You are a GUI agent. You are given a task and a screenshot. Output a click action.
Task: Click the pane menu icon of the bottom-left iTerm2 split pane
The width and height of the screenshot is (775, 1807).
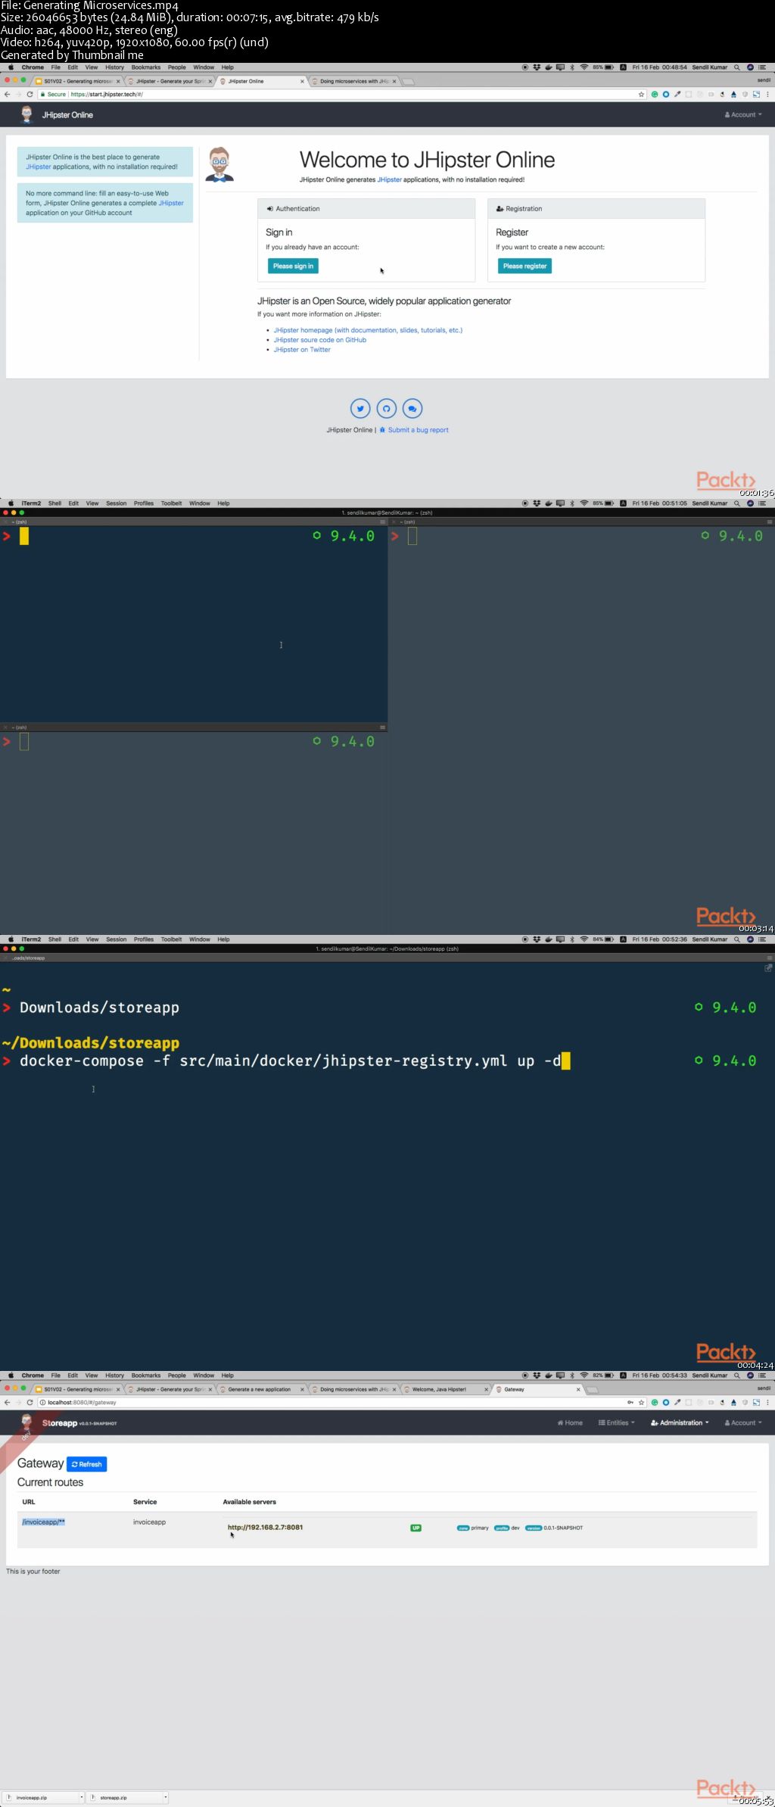pyautogui.click(x=382, y=727)
